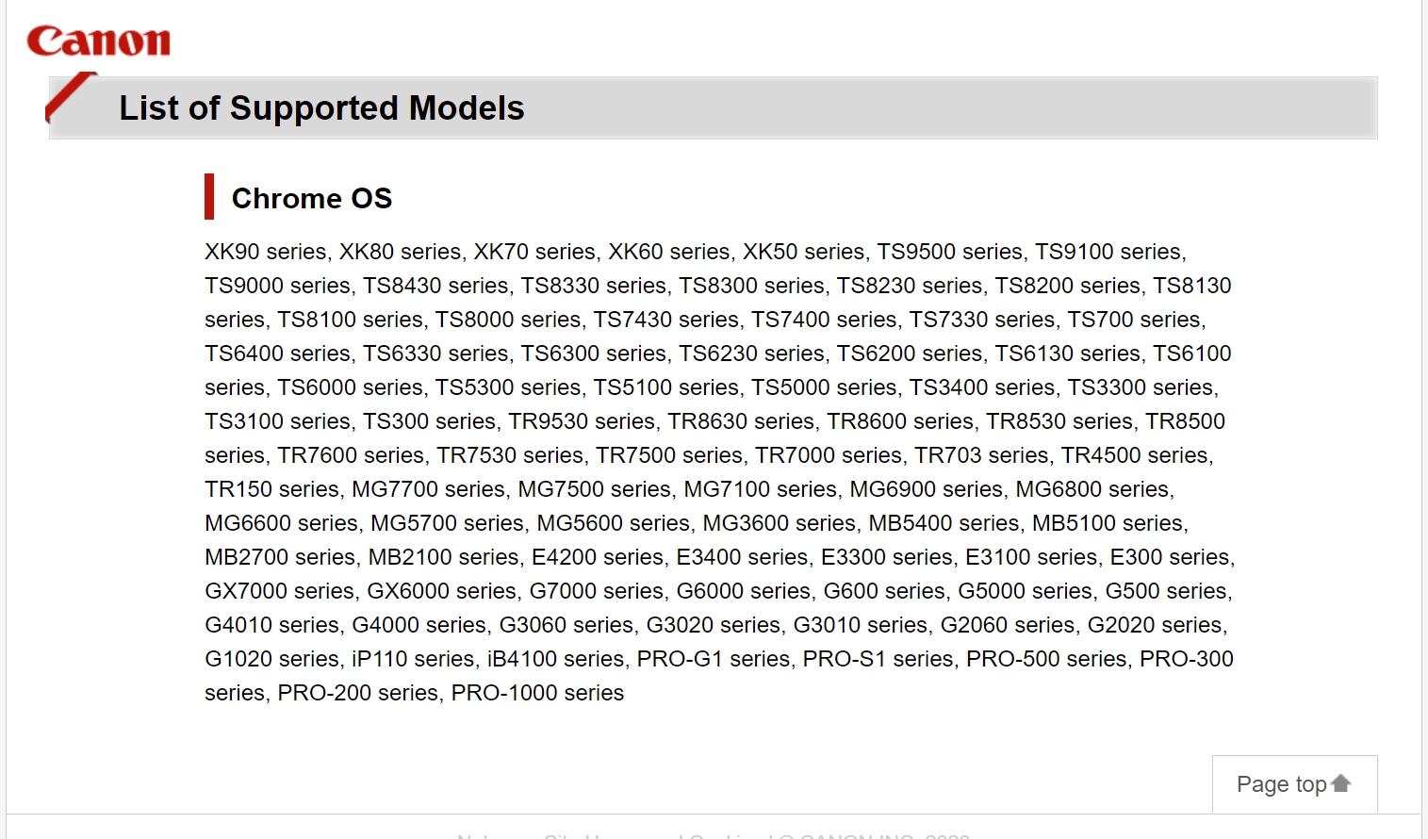Select the Chrome OS section heading
This screenshot has width=1428, height=839.
click(312, 198)
